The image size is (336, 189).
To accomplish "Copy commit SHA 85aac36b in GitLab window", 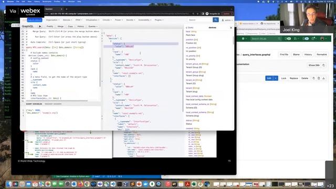I will point(323,65).
